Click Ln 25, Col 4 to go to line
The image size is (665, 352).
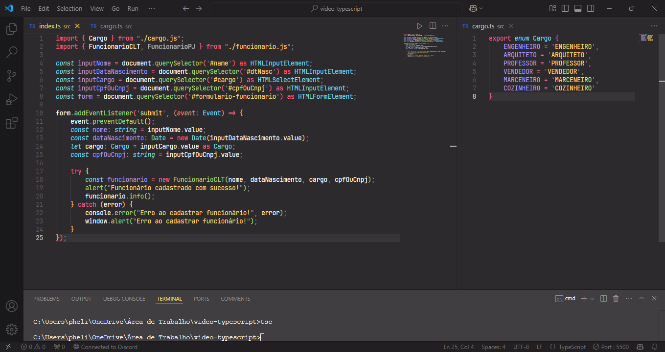(459, 347)
